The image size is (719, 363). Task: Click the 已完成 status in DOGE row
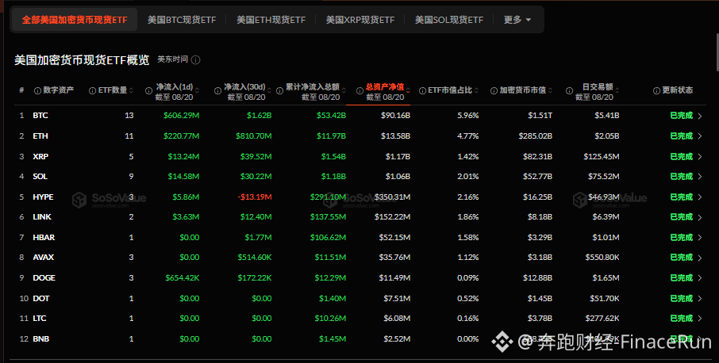[682, 278]
